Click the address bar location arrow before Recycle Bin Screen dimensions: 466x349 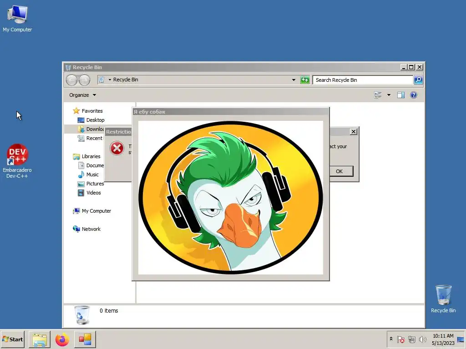click(110, 80)
